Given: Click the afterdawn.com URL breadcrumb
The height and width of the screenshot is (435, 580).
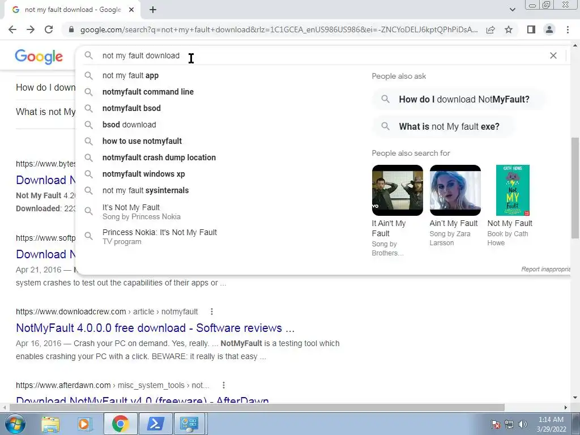Looking at the screenshot, I should click(x=113, y=385).
